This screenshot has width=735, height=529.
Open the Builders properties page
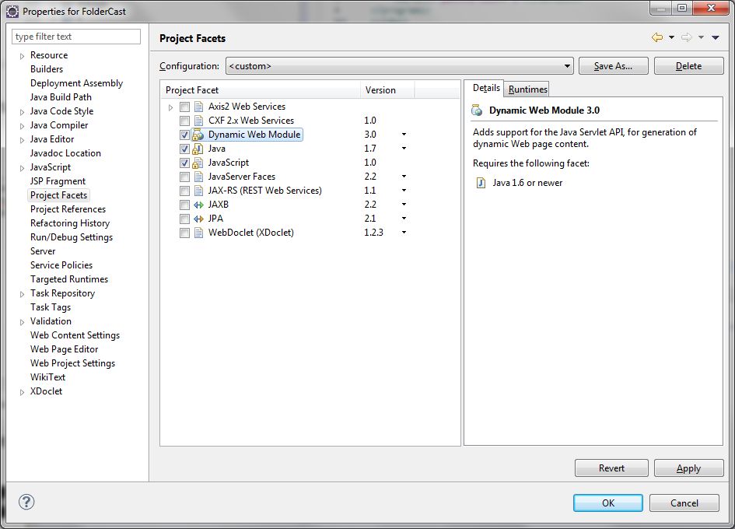point(47,69)
